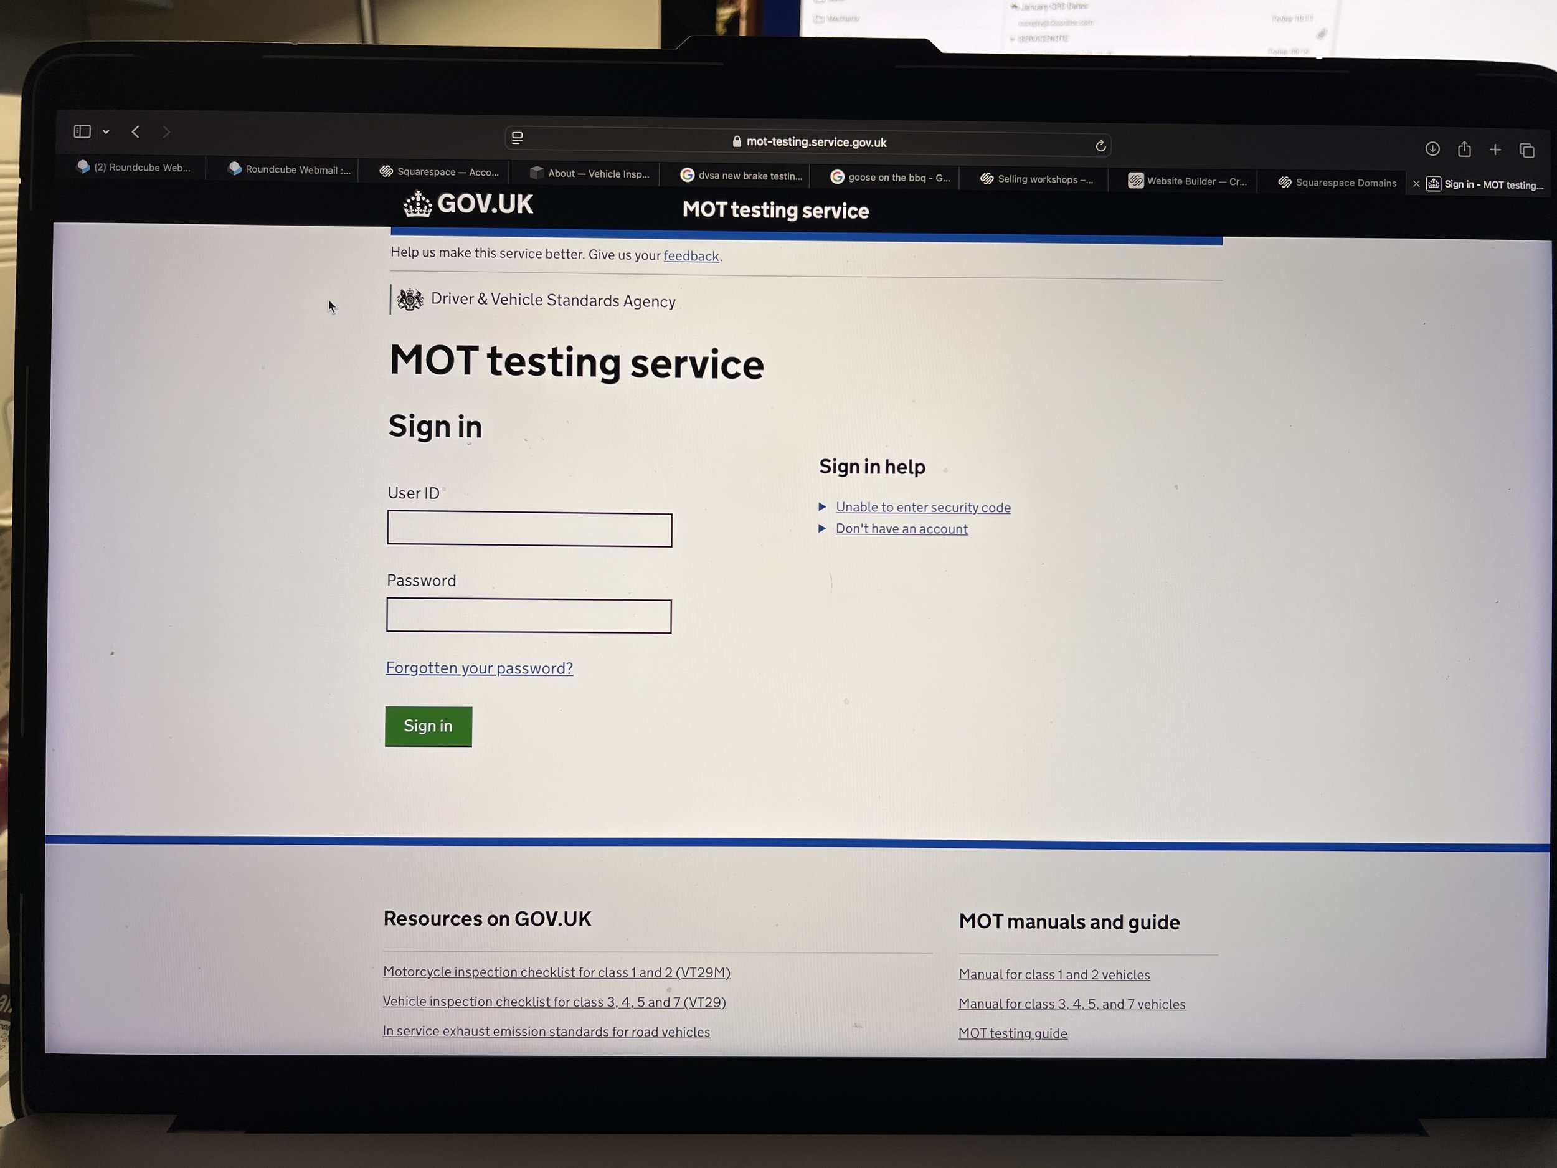Screen dimensions: 1557x1168
Task: Switch to the Website Builder tab
Action: coord(1188,181)
